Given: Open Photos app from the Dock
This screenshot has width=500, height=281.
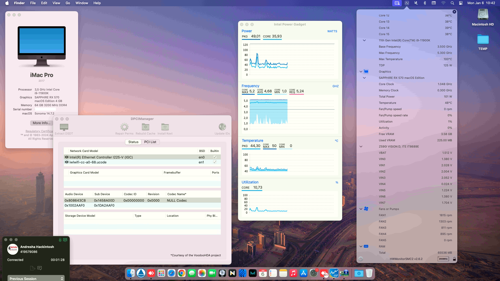Looking at the screenshot, I should [x=202, y=273].
